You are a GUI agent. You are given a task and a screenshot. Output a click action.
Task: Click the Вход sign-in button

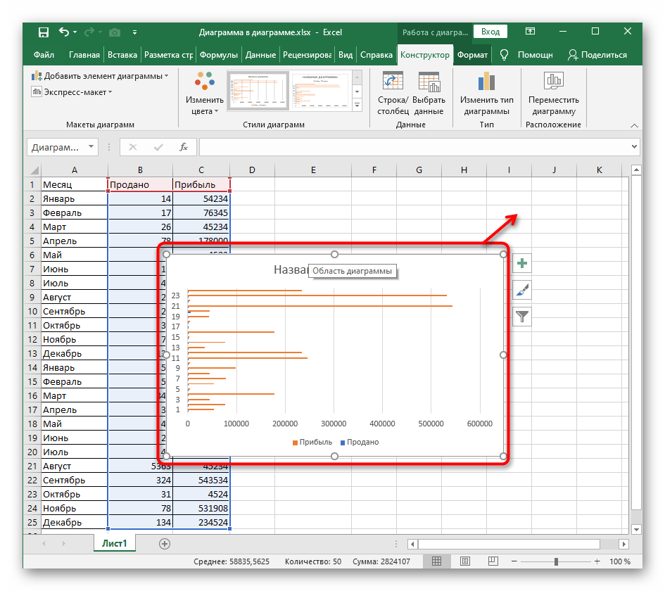pyautogui.click(x=490, y=32)
